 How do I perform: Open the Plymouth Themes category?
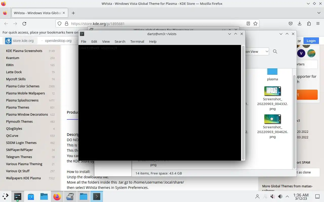click(19, 121)
